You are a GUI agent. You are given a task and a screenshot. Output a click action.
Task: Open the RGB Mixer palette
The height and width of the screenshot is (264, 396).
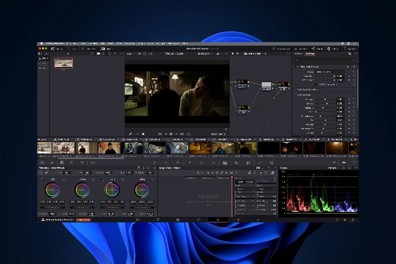pyautogui.click(x=82, y=162)
